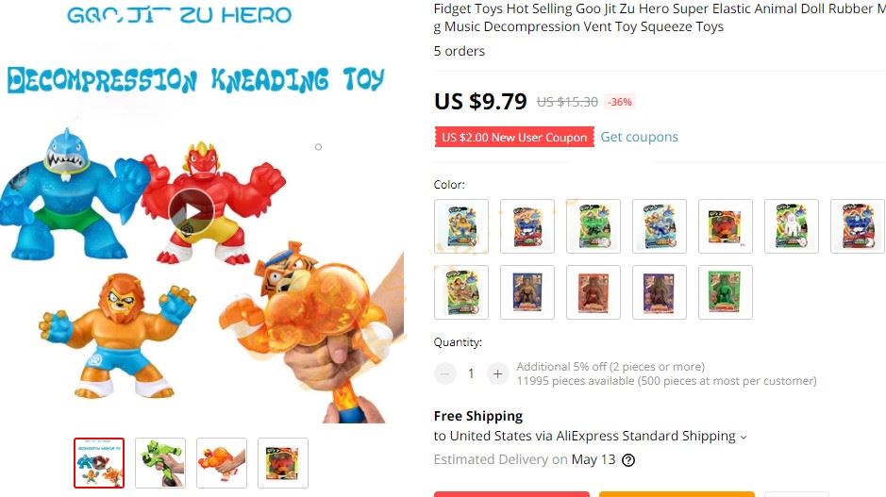Pick the red boxed toy color in top row
Image resolution: width=886 pixels, height=497 pixels.
tap(726, 226)
